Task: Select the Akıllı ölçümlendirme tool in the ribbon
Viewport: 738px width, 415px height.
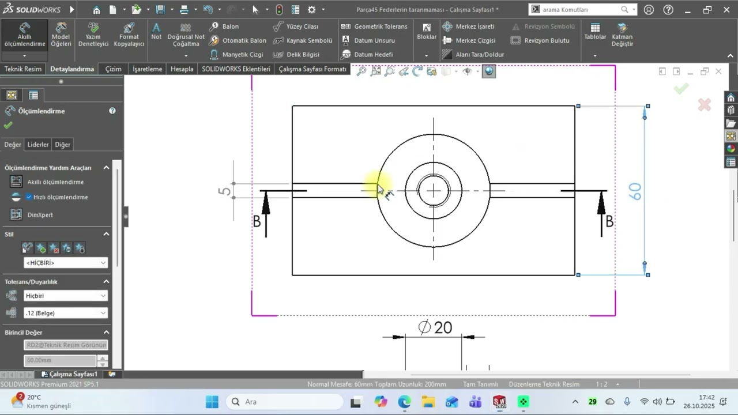Action: tap(24, 35)
